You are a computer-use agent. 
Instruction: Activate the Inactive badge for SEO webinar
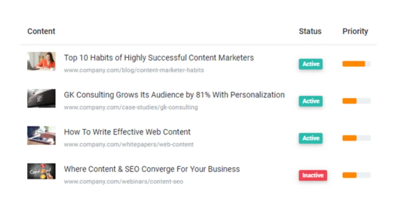tap(313, 175)
